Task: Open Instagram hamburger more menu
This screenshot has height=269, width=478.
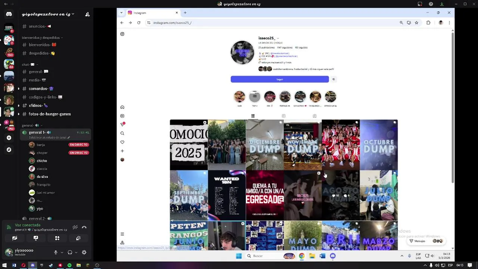Action: tap(122, 234)
